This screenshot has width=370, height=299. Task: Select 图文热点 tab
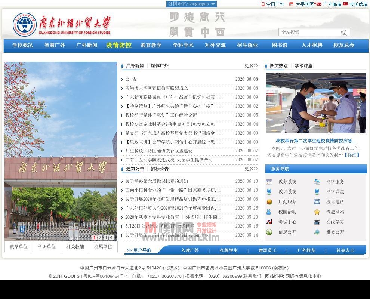click(x=279, y=66)
